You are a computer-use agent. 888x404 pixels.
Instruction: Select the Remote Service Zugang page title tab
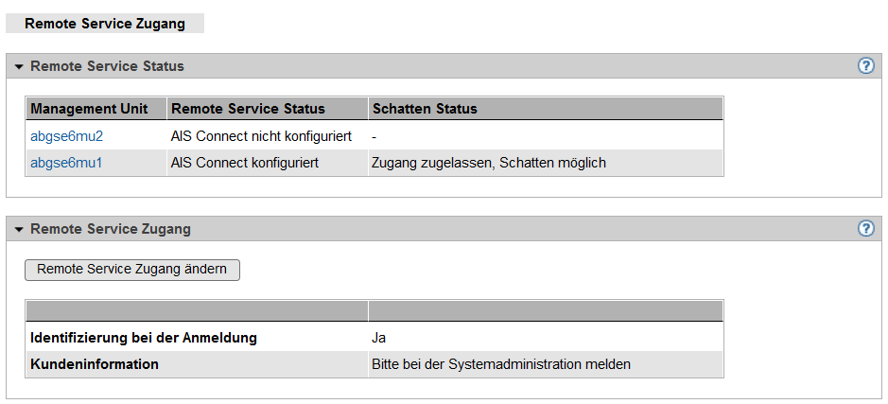[105, 23]
